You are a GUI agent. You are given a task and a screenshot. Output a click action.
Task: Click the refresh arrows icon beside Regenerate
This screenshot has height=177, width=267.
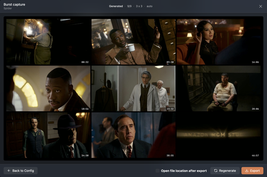(x=216, y=170)
